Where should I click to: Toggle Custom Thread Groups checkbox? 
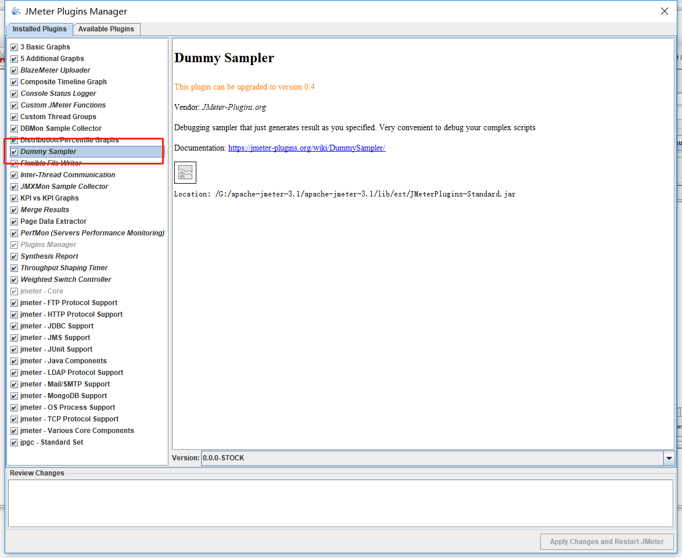(15, 117)
